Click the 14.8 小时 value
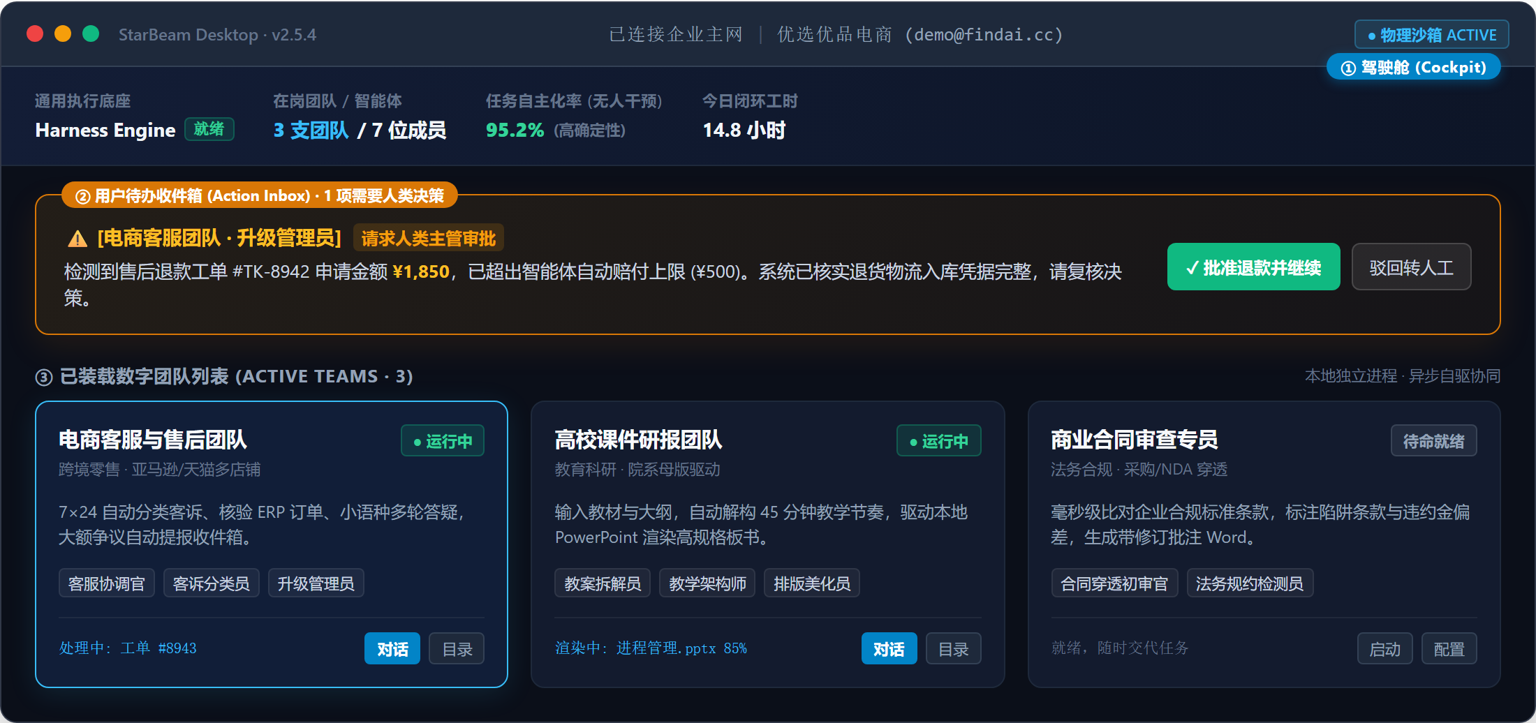Viewport: 1536px width, 723px height. [744, 130]
